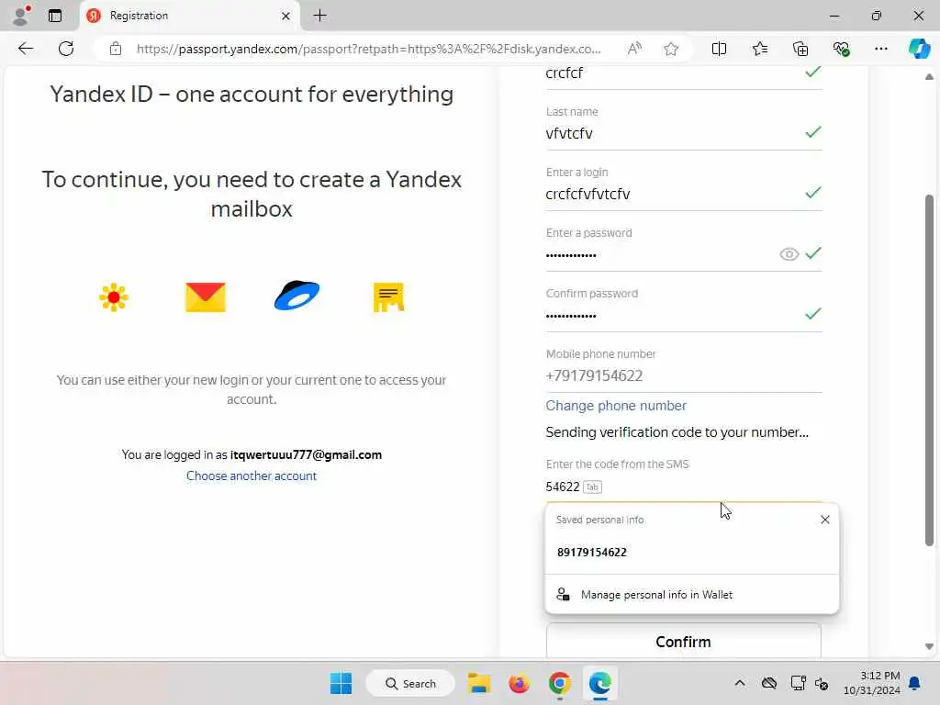The width and height of the screenshot is (940, 705).
Task: Click the Confirm button
Action: pos(683,642)
